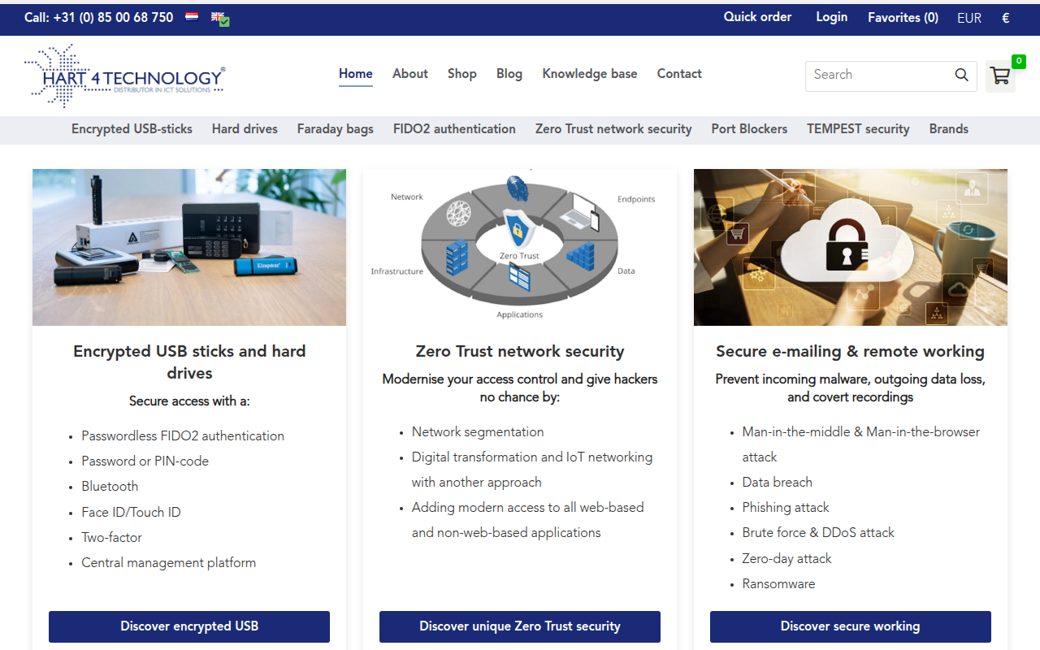Click the Network segmentation bullet
Screen dimensions: 1040x650
[x=478, y=432]
